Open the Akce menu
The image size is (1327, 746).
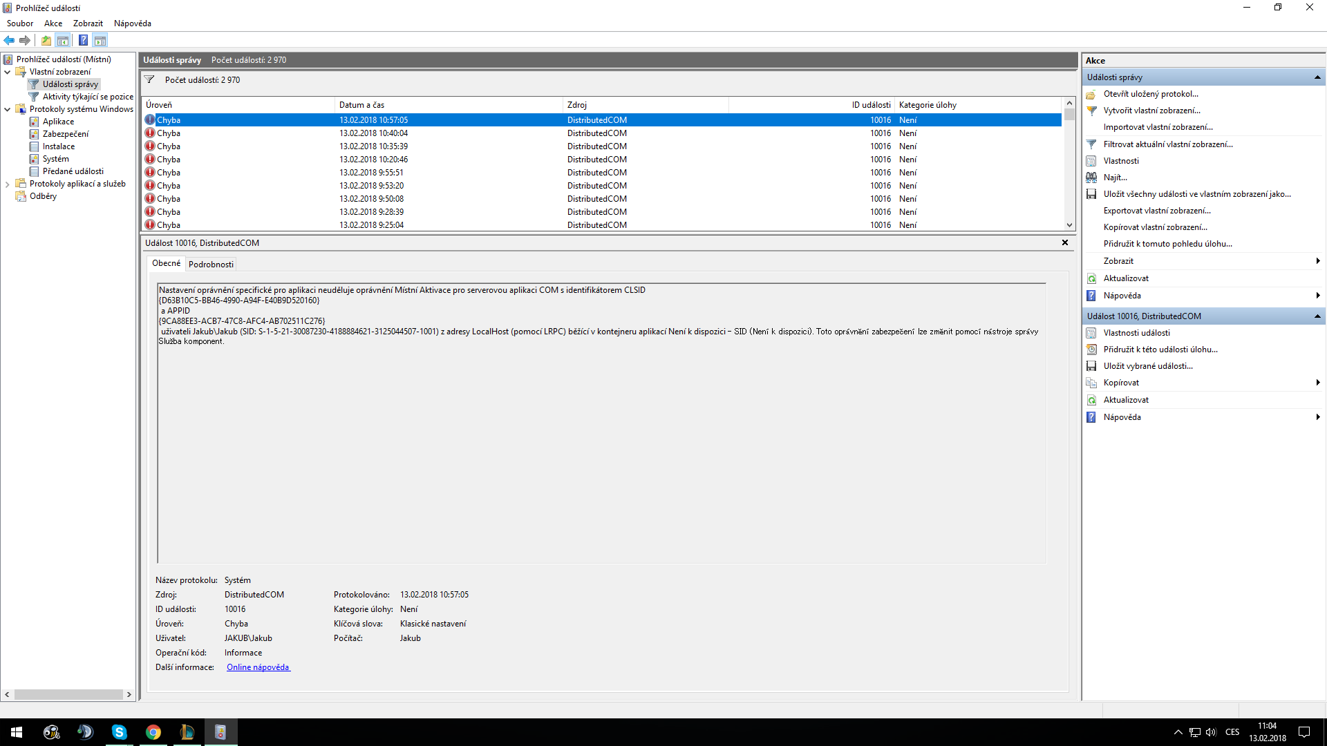tap(53, 23)
